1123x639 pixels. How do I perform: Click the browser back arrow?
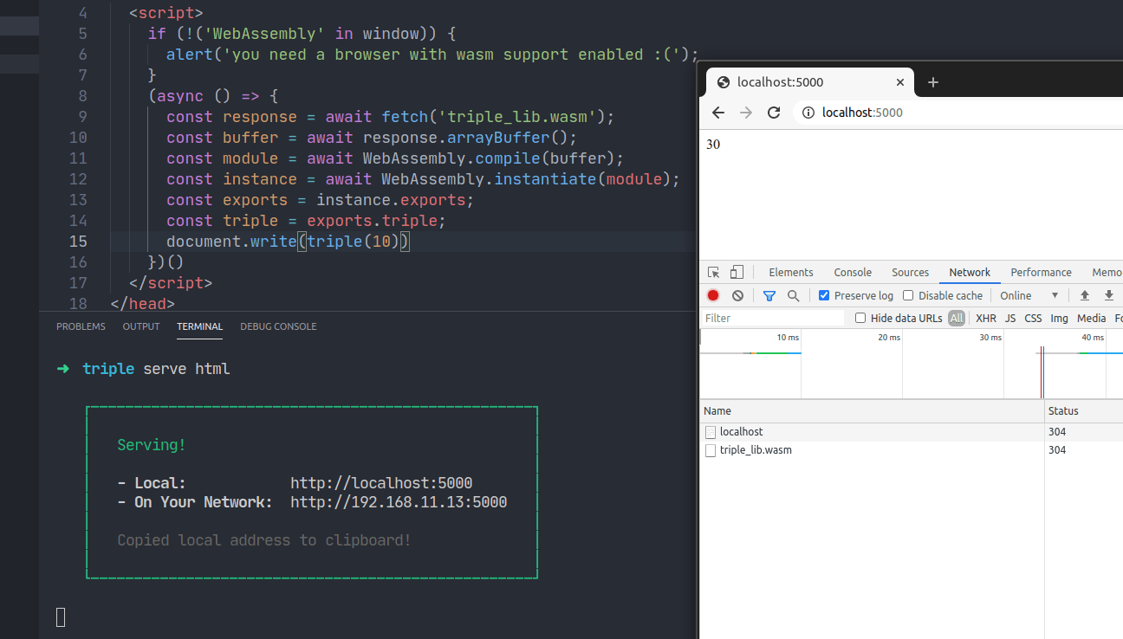pyautogui.click(x=718, y=113)
